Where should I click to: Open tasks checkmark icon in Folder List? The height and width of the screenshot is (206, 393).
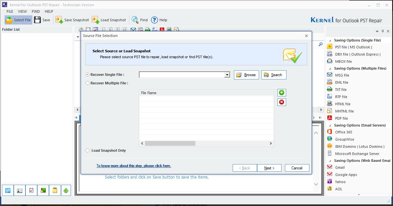(x=31, y=190)
